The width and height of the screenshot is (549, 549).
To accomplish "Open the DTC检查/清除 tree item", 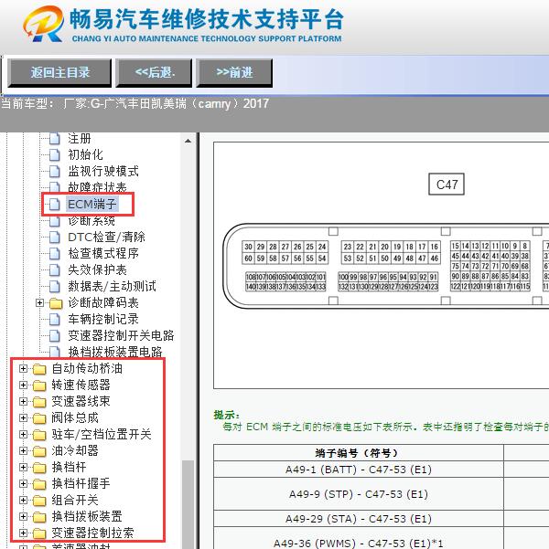I will [106, 237].
